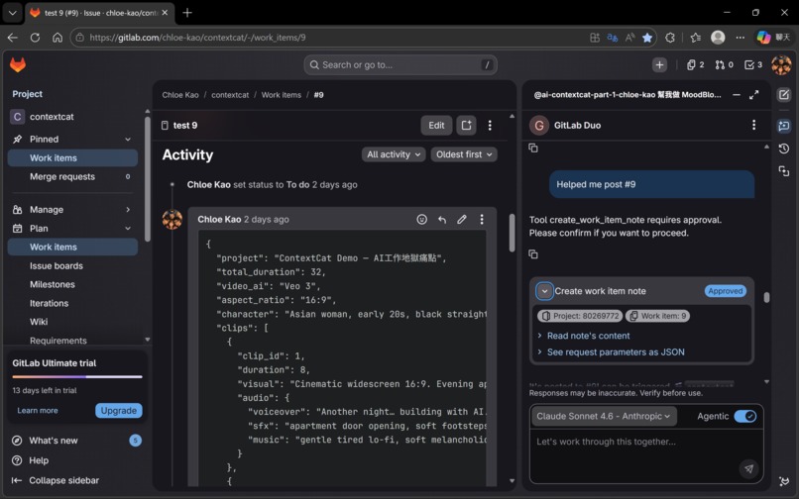The height and width of the screenshot is (499, 799).
Task: Open contextcat project in sidebar
Action: click(x=72, y=117)
